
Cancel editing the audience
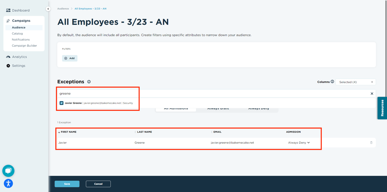(98, 184)
